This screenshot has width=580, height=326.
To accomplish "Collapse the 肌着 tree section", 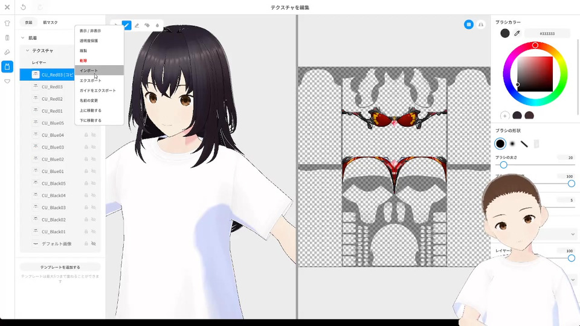I will [x=22, y=37].
